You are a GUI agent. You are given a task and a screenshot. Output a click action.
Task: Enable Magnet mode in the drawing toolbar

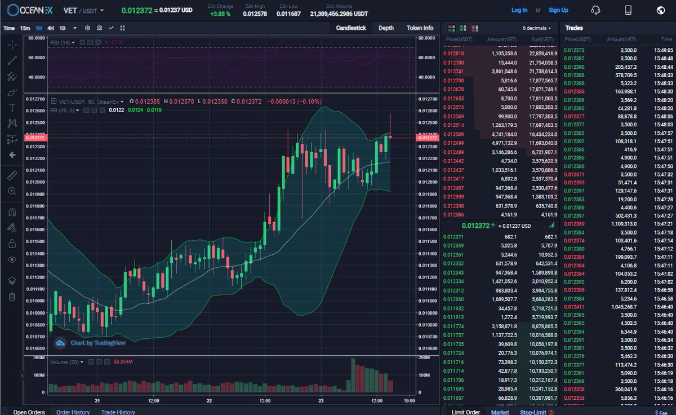click(x=12, y=211)
